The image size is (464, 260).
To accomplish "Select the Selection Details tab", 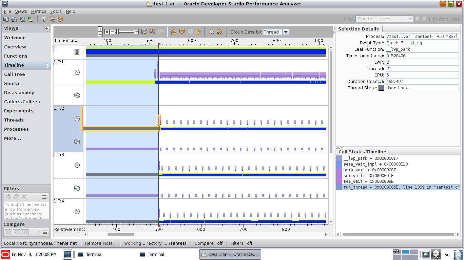I will point(359,29).
